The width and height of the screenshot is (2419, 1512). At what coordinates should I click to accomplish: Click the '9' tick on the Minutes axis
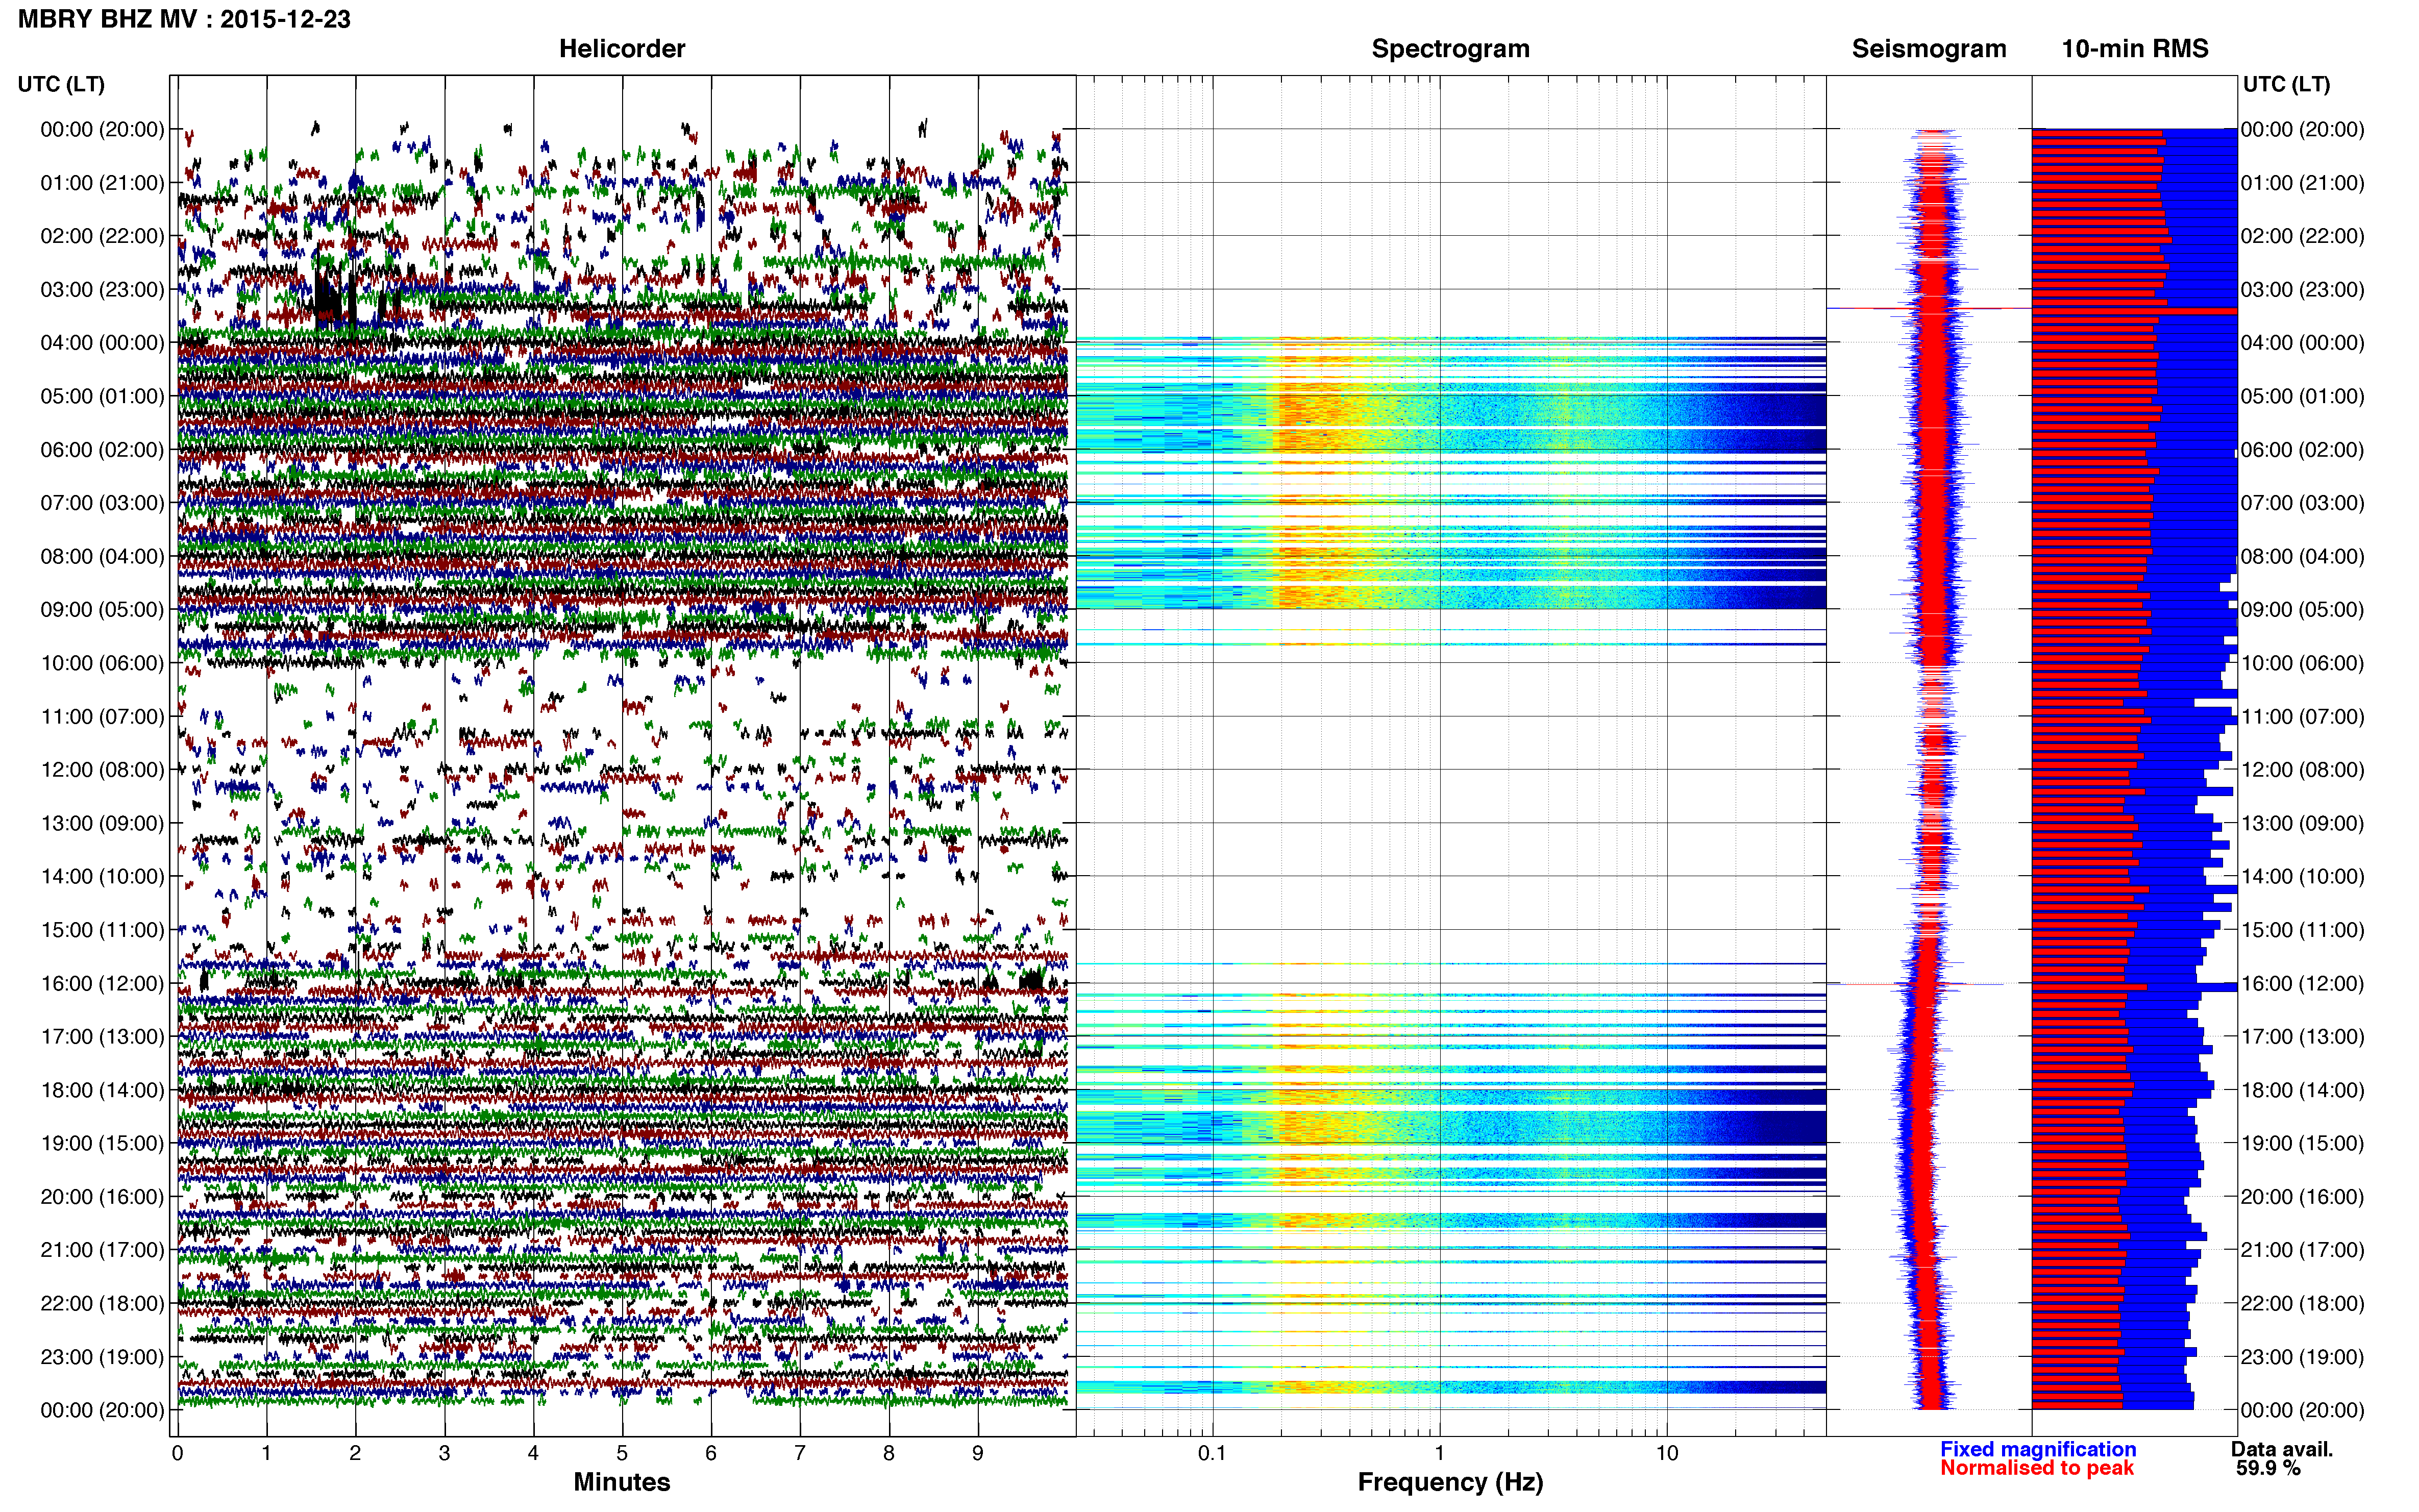click(978, 1453)
